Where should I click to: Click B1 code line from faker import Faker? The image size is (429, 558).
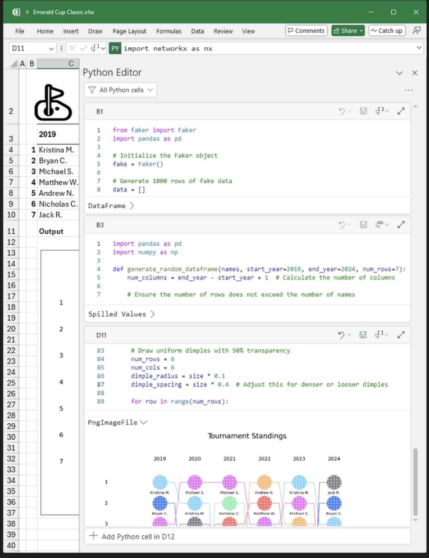click(x=154, y=130)
